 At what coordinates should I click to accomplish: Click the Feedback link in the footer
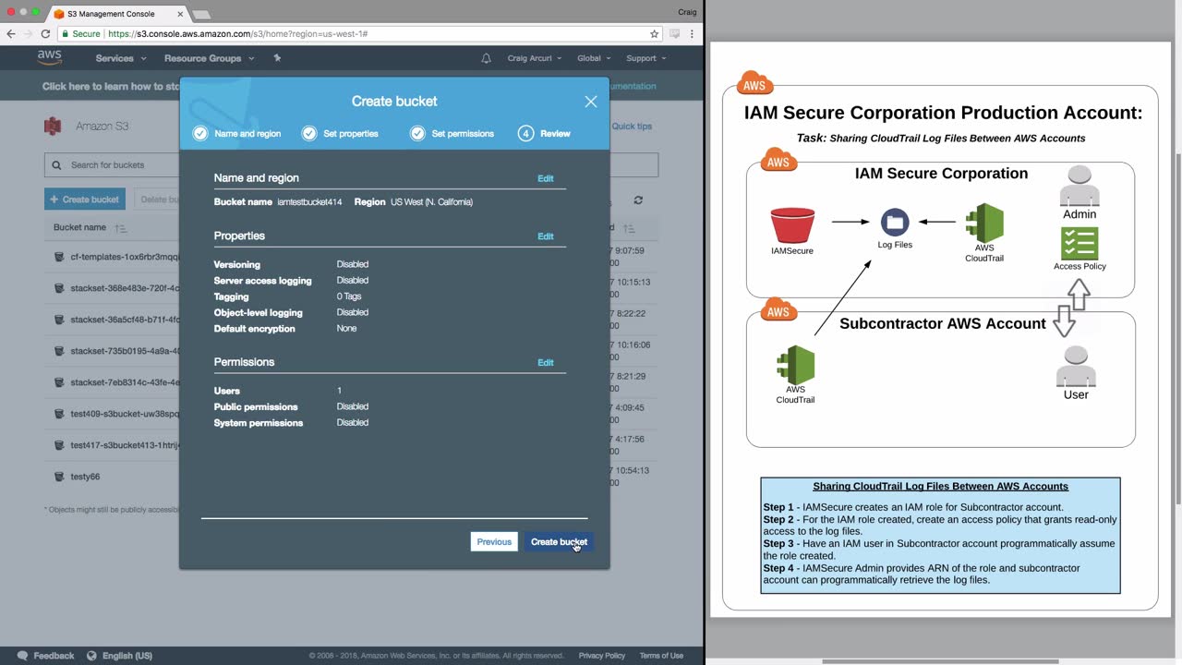click(54, 656)
